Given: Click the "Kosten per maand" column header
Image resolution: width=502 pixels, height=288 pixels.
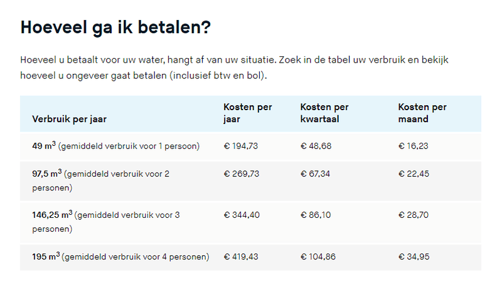Looking at the screenshot, I should pyautogui.click(x=422, y=113).
